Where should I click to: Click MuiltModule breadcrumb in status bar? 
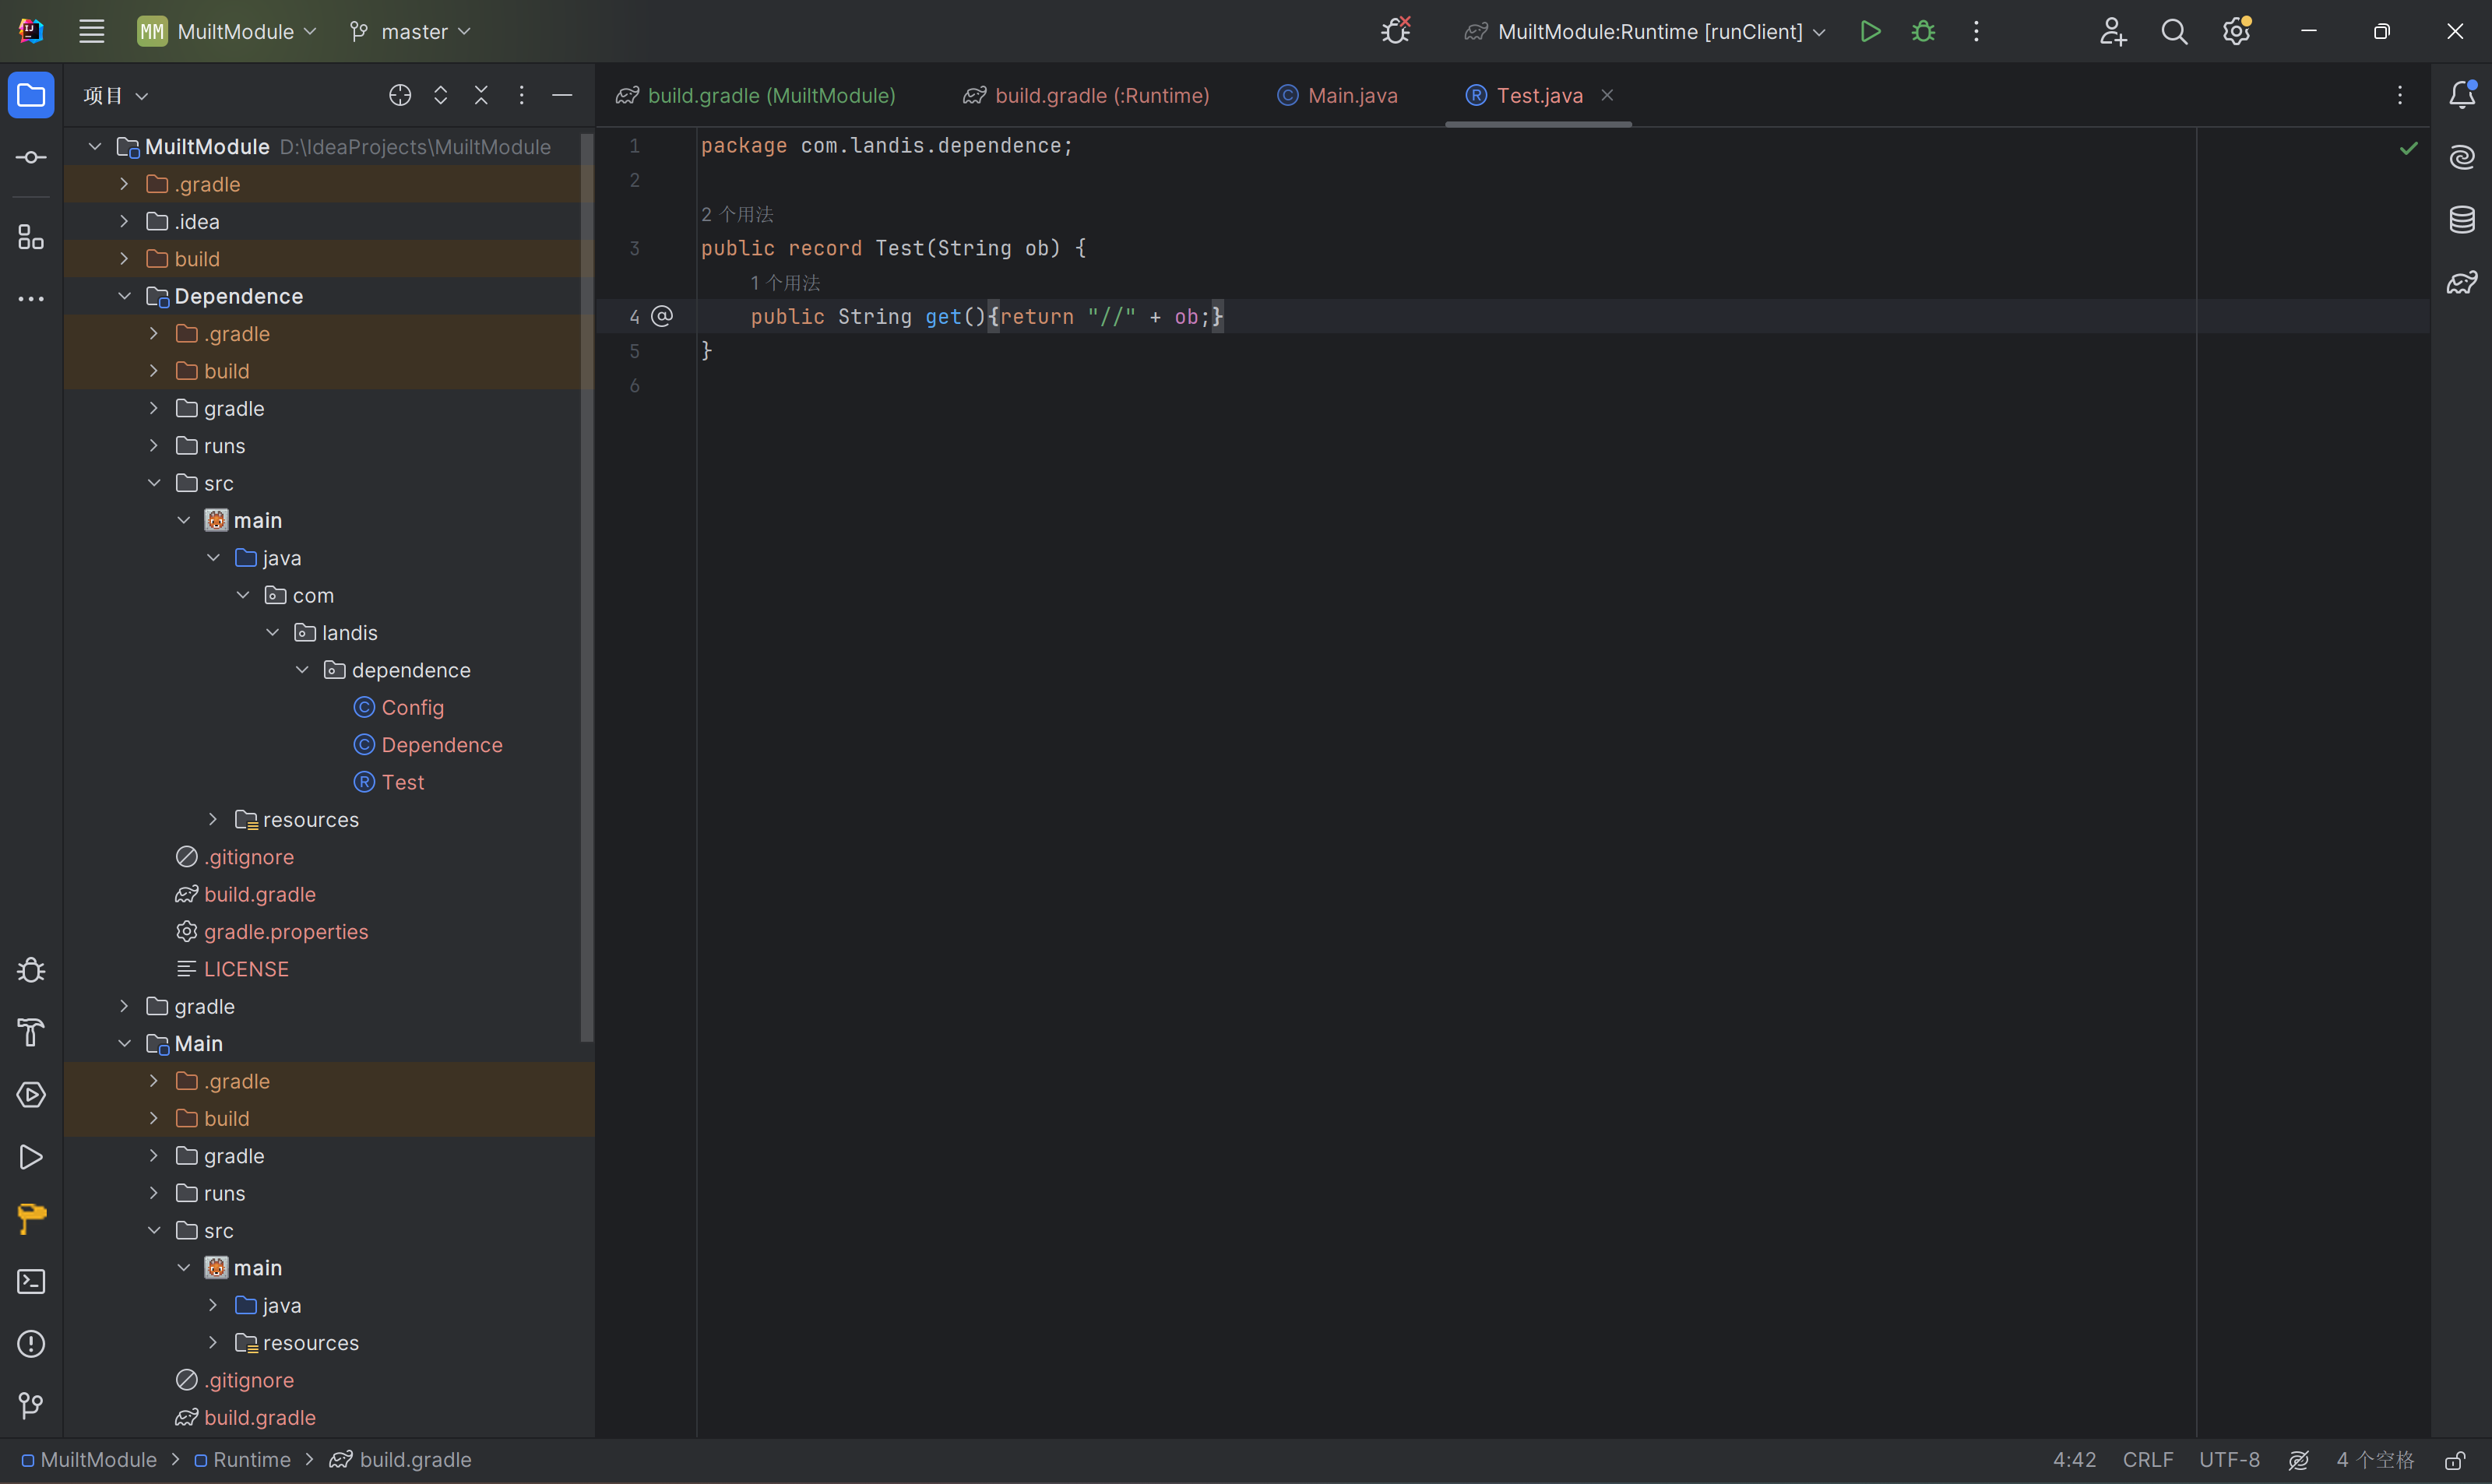pos(89,1460)
